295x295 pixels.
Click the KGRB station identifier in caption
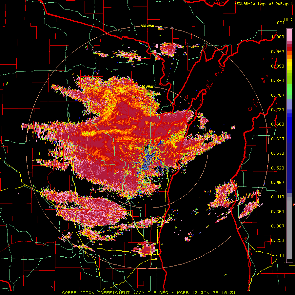(x=183, y=293)
